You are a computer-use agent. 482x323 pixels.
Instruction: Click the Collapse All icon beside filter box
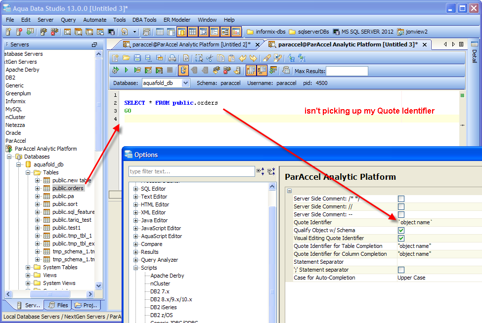click(x=271, y=171)
